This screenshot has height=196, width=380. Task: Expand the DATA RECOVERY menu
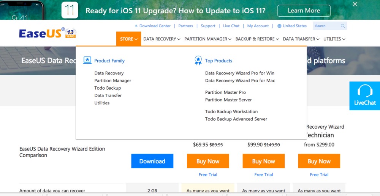161,39
